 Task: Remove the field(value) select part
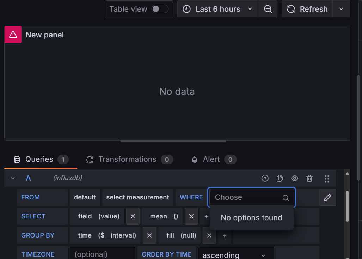[133, 216]
